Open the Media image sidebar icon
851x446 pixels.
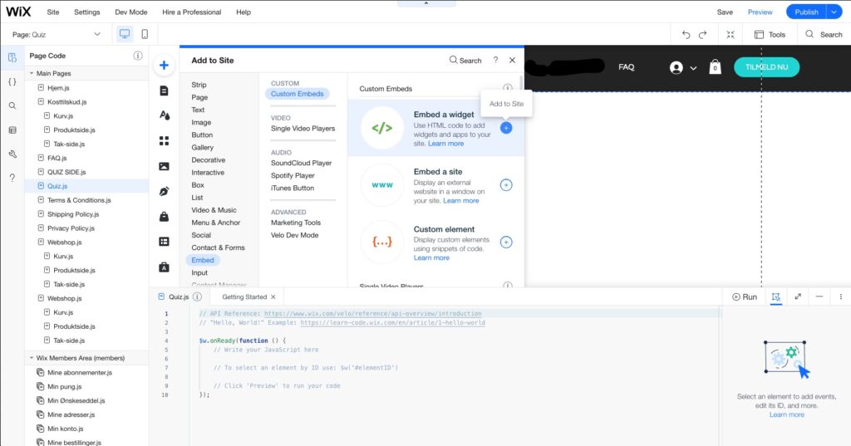click(x=164, y=166)
